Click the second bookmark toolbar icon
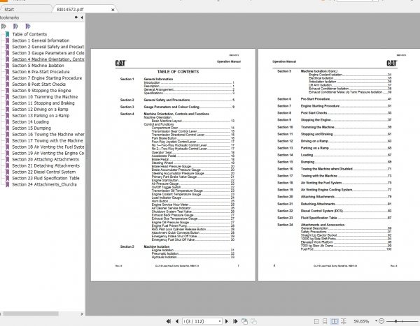This screenshot has width=420, height=326. 15,27
